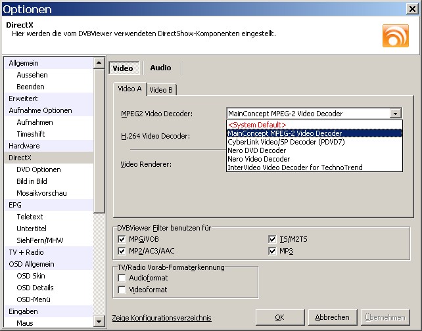Click the category list scrollbar thumb

click(x=99, y=141)
